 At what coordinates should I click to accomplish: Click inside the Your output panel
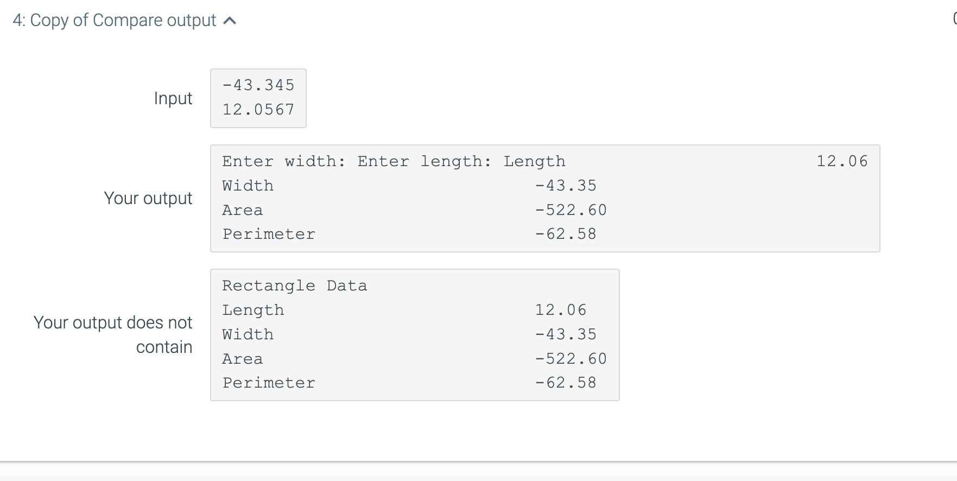coord(543,197)
